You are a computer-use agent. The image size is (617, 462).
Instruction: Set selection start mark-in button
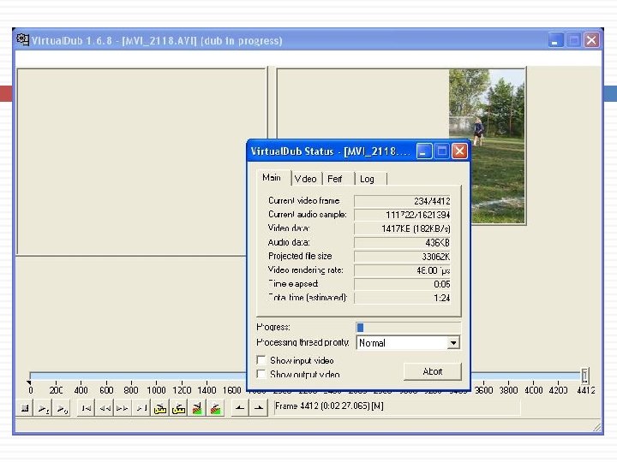pyautogui.click(x=240, y=409)
